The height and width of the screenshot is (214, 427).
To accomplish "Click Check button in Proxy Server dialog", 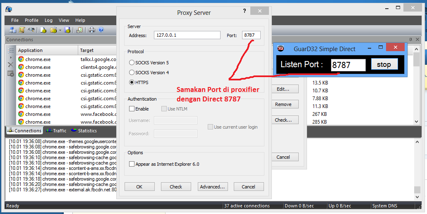I will tap(176, 187).
